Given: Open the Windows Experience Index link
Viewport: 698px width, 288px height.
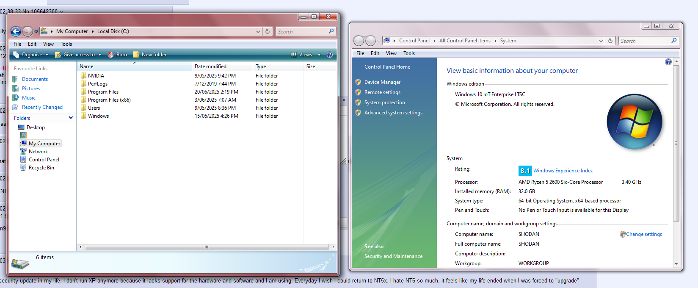Looking at the screenshot, I should (563, 171).
